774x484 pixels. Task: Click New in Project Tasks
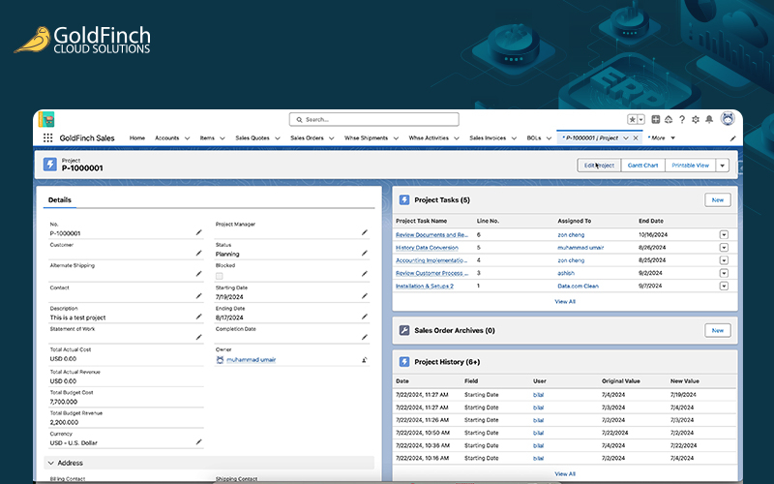pos(717,200)
